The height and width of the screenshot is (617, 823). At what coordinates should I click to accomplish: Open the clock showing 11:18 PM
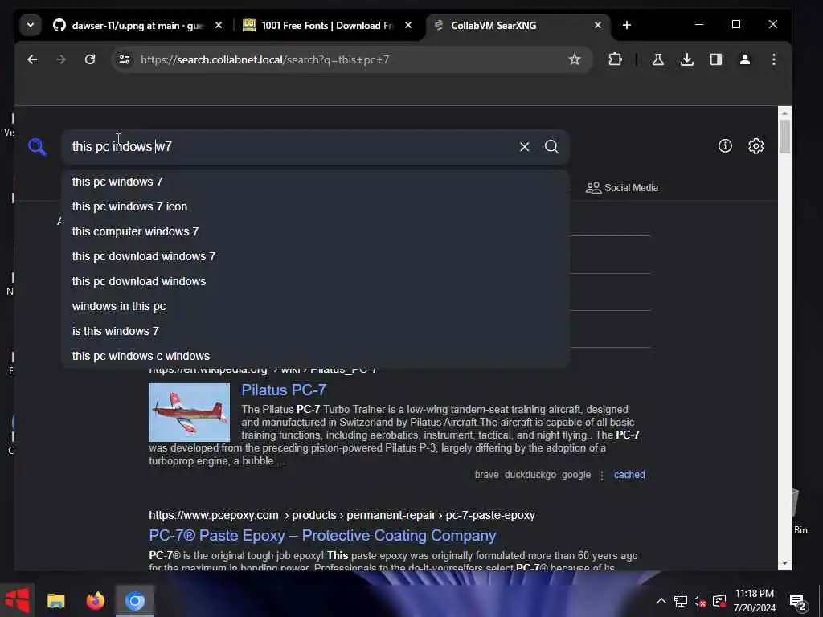754,601
